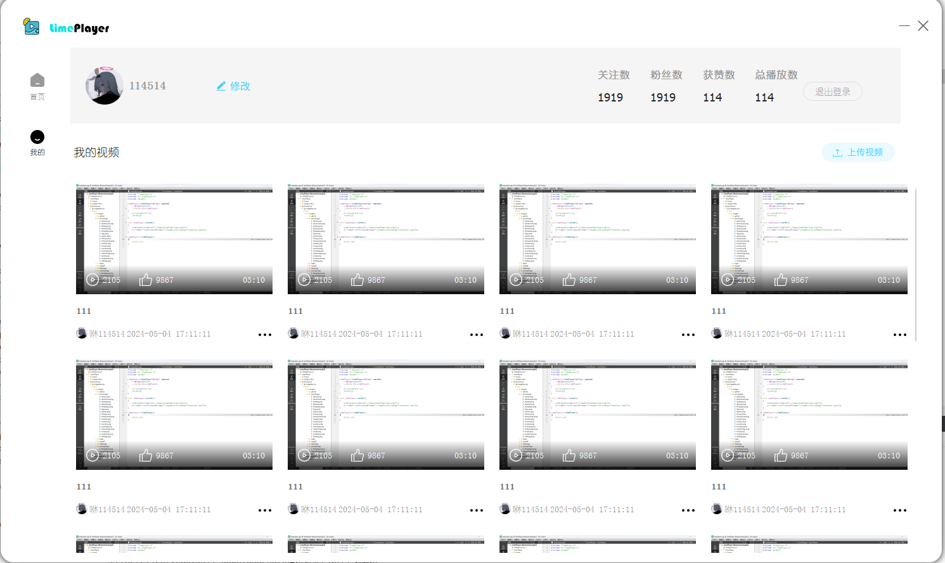Image resolution: width=945 pixels, height=563 pixels.
Task: Open more options for third top-row video
Action: click(688, 335)
